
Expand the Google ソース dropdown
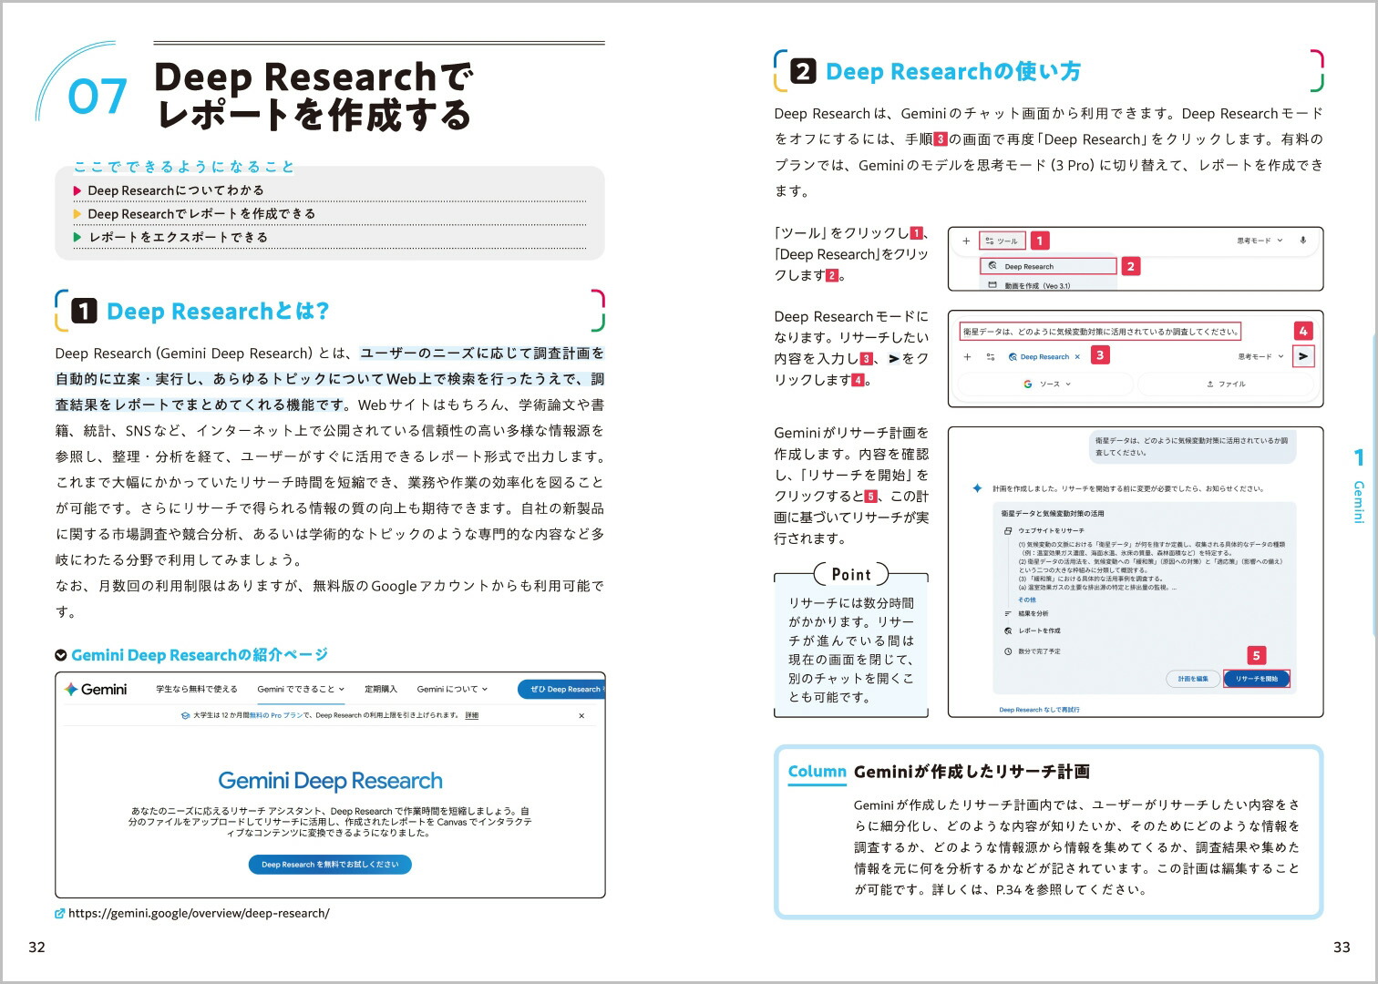(1047, 384)
